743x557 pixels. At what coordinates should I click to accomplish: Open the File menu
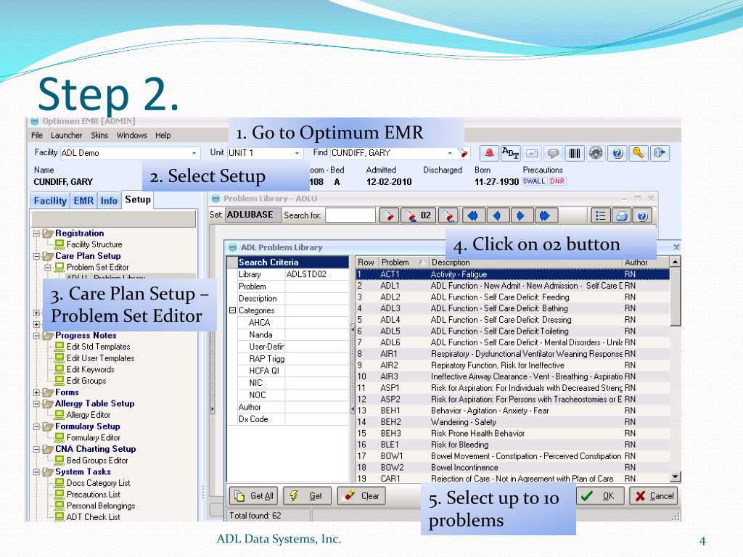(37, 135)
